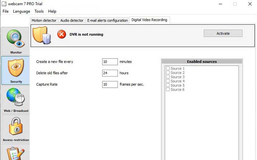
Task: Click the Delete old files after label
Action: pyautogui.click(x=52, y=73)
